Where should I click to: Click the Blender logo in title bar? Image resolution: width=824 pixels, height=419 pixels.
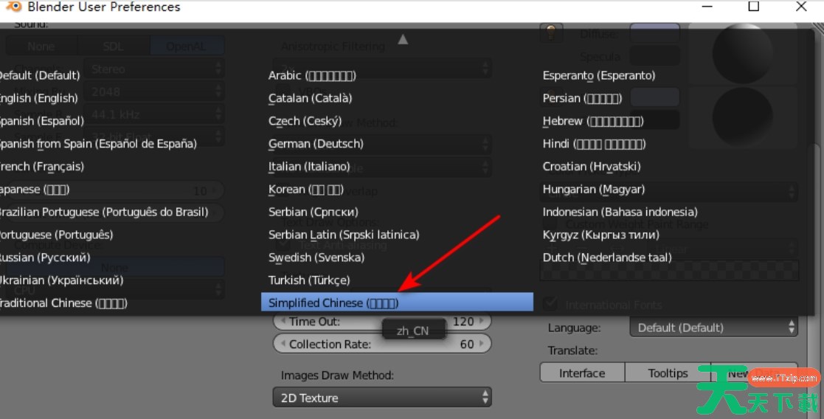[x=13, y=7]
